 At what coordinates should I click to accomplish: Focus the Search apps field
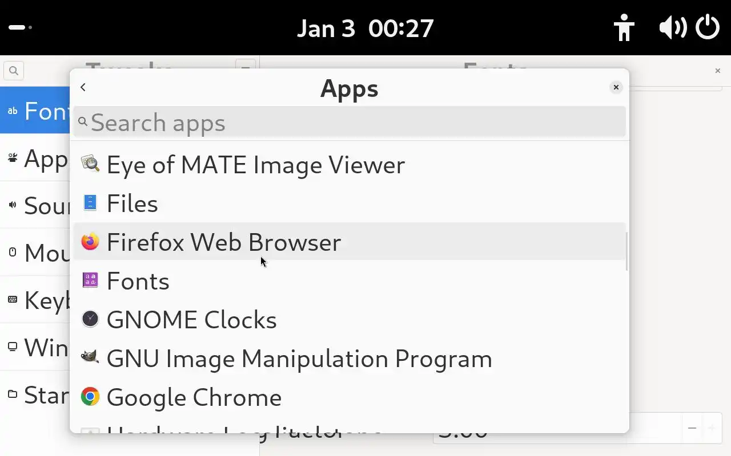tap(350, 123)
